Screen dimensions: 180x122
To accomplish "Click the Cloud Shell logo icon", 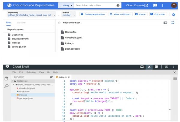I will 7,67.
